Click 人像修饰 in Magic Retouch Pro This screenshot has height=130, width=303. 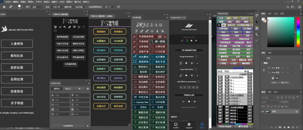(x=17, y=44)
